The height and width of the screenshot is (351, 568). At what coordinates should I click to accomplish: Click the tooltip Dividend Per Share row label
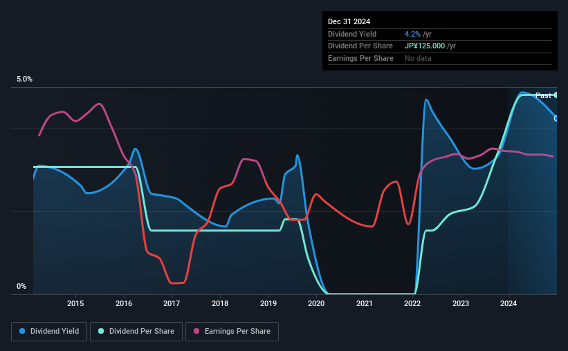[360, 46]
